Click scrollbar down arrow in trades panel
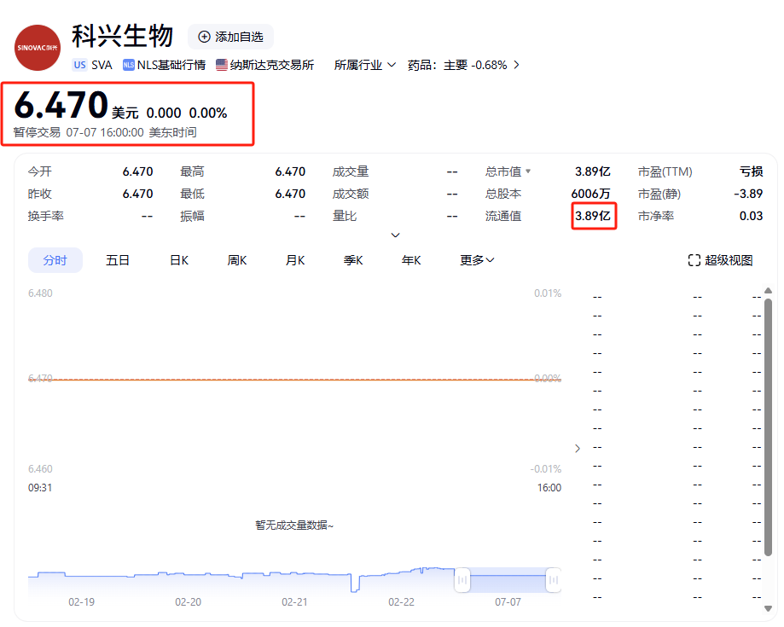This screenshot has height=627, width=784. pos(769,608)
